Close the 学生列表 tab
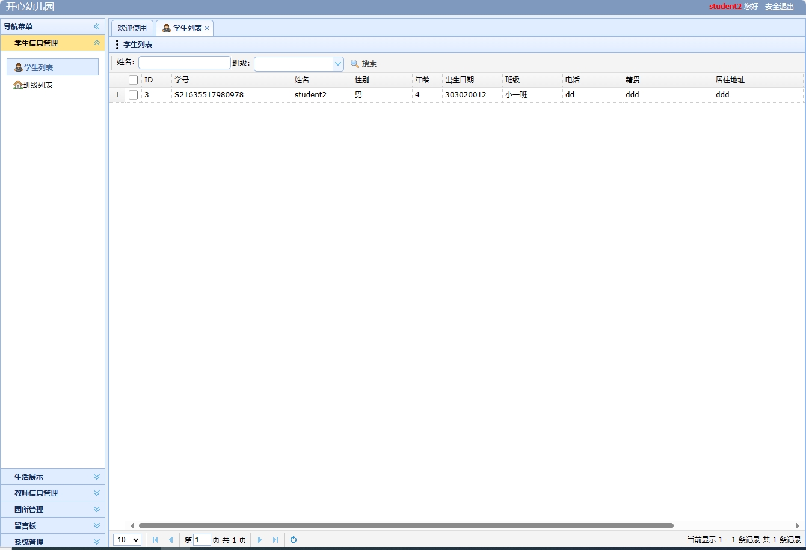Screen dimensions: 806x550 pos(207,28)
